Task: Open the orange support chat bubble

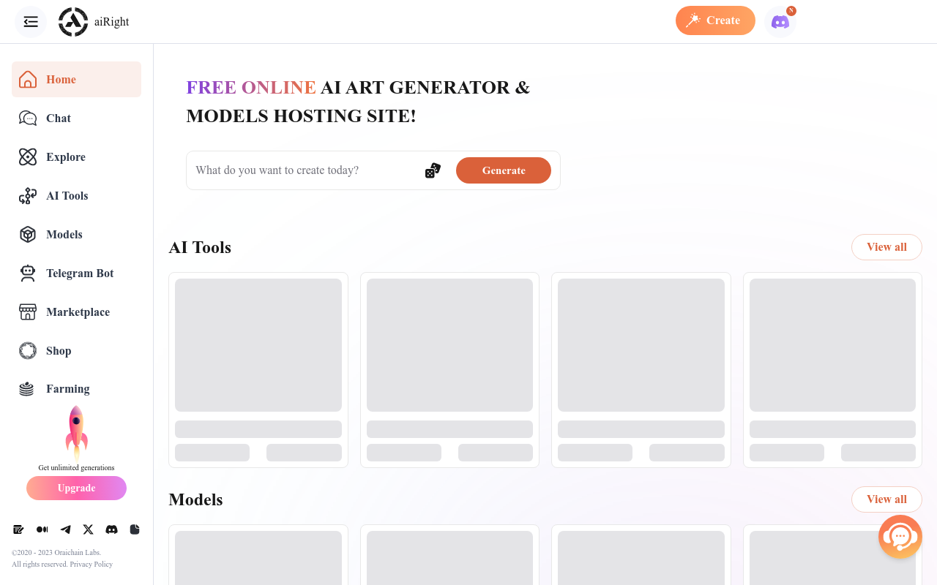Action: pos(900,537)
